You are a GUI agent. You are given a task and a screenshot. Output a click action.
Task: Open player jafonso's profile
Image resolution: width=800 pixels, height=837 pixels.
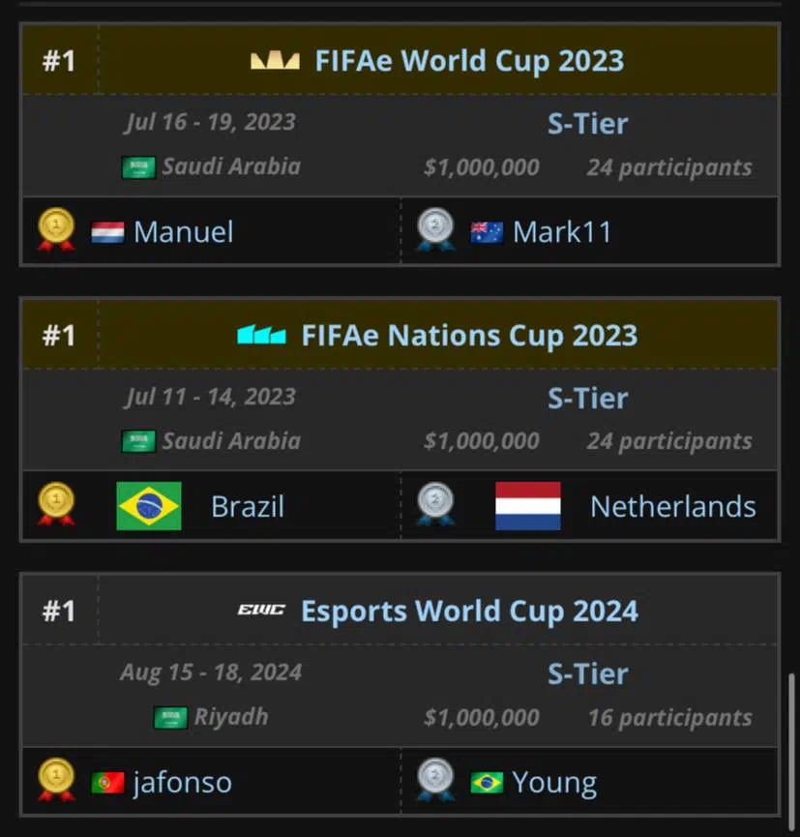(x=183, y=783)
